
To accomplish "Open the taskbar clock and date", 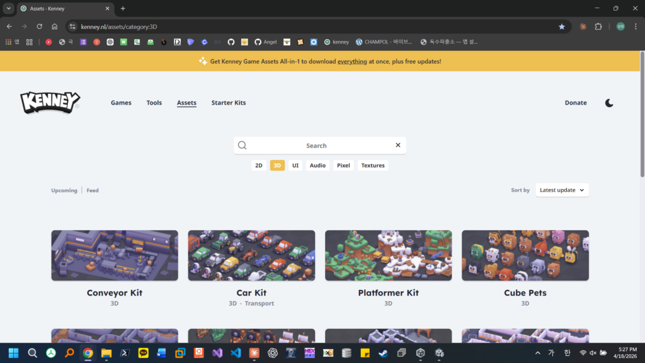I will click(625, 353).
